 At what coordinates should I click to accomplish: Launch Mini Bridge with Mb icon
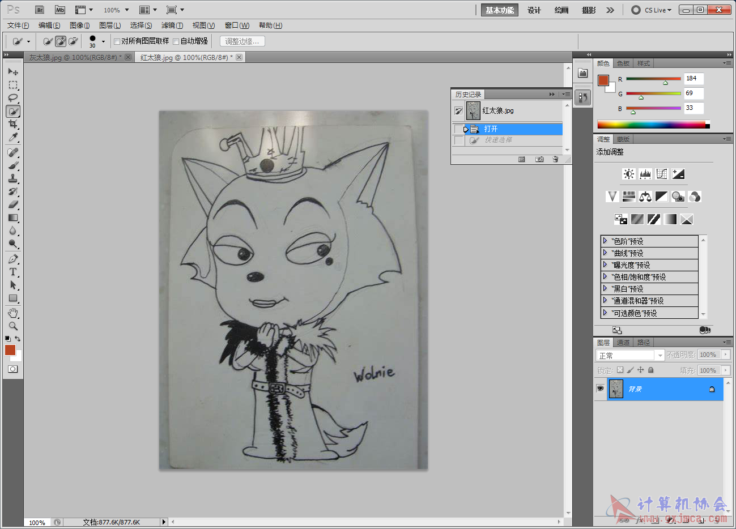(x=60, y=10)
